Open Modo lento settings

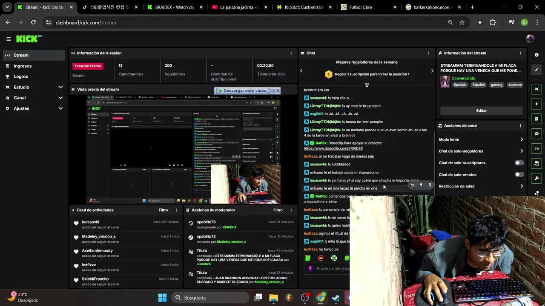point(481,139)
